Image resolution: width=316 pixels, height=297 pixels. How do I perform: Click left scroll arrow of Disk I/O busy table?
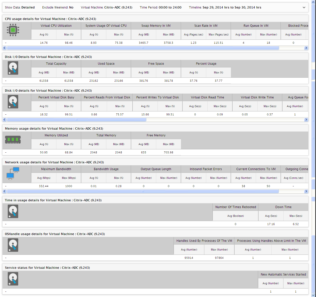pos(4,120)
